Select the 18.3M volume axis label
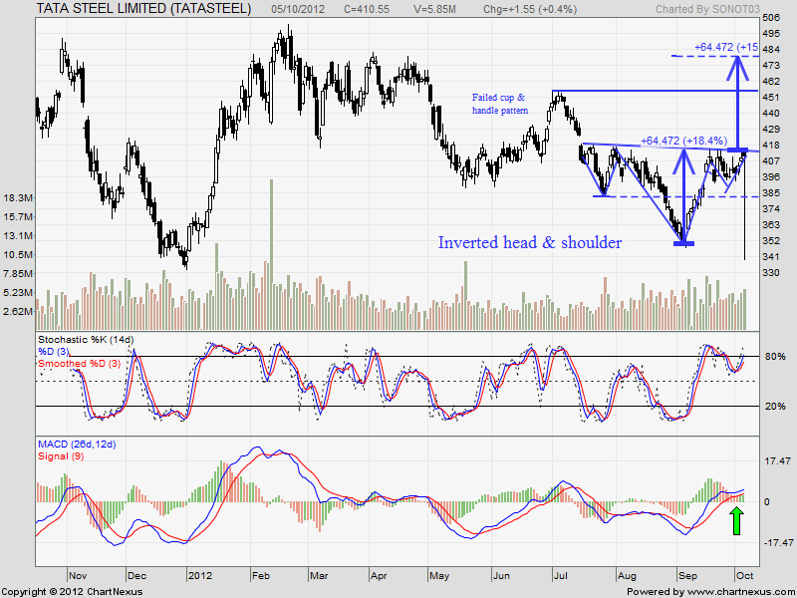 (x=18, y=197)
